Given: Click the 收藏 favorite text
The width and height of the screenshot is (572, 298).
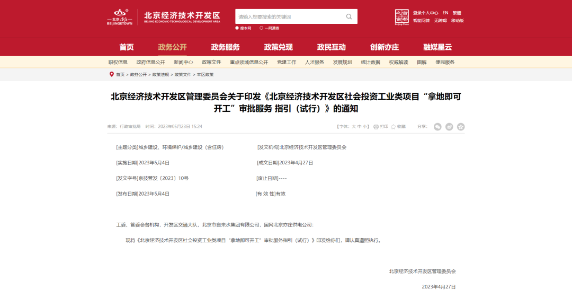Looking at the screenshot, I should (x=401, y=127).
